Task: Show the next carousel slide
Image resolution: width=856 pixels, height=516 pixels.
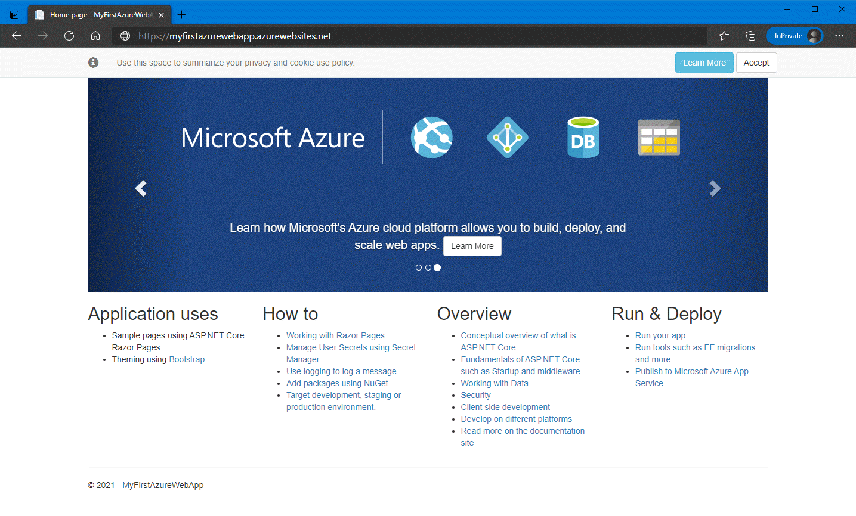Action: click(715, 188)
